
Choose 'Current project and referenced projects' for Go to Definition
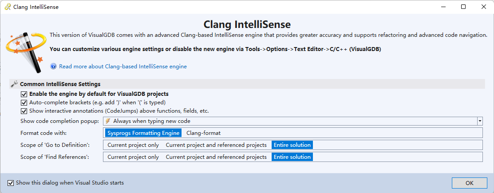click(x=216, y=145)
